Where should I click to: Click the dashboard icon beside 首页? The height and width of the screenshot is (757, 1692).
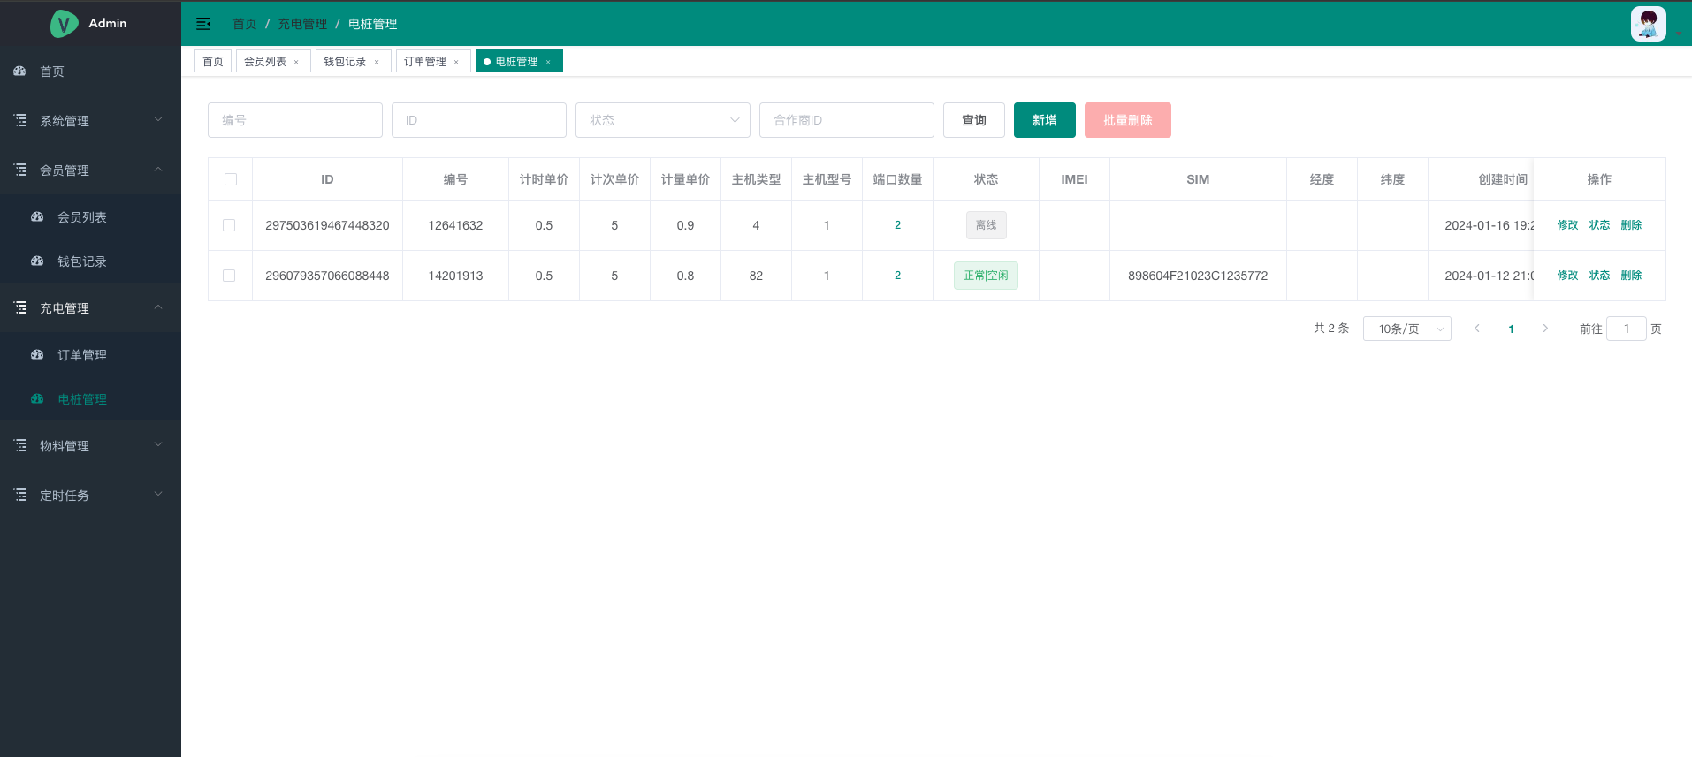pos(19,72)
